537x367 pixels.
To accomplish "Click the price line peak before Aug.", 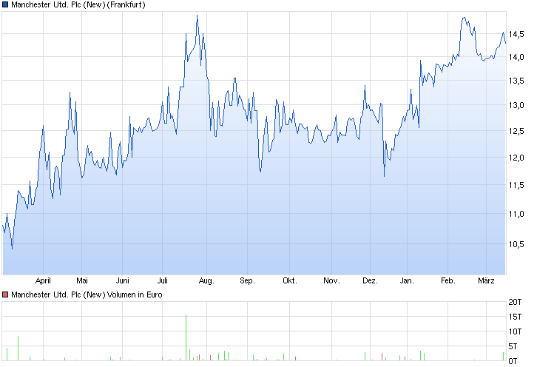I will tap(197, 15).
